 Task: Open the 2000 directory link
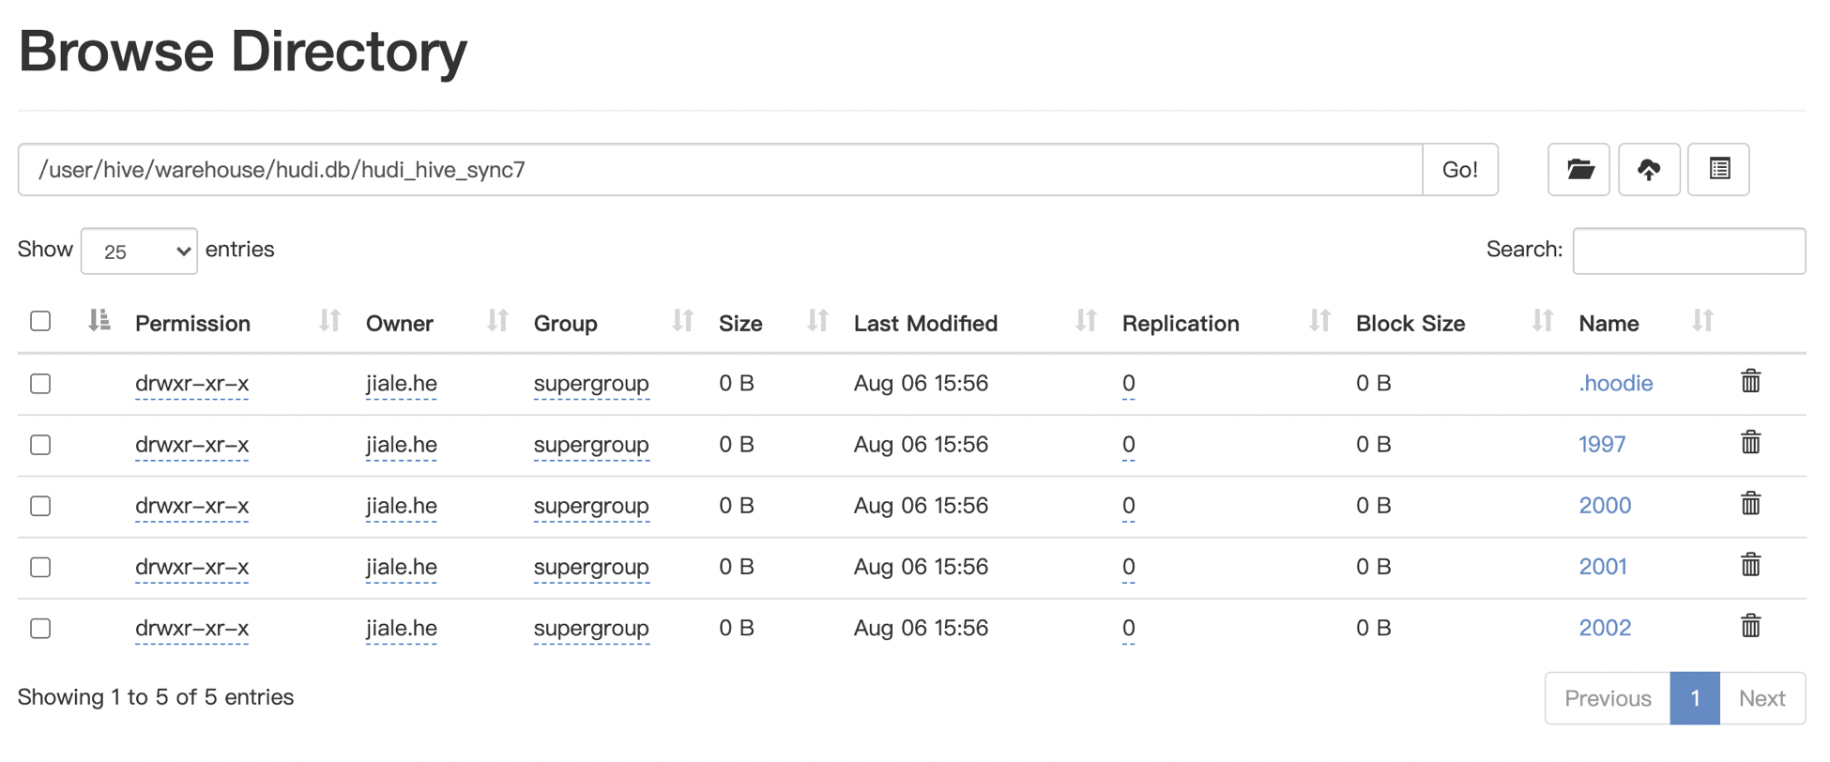(x=1605, y=505)
